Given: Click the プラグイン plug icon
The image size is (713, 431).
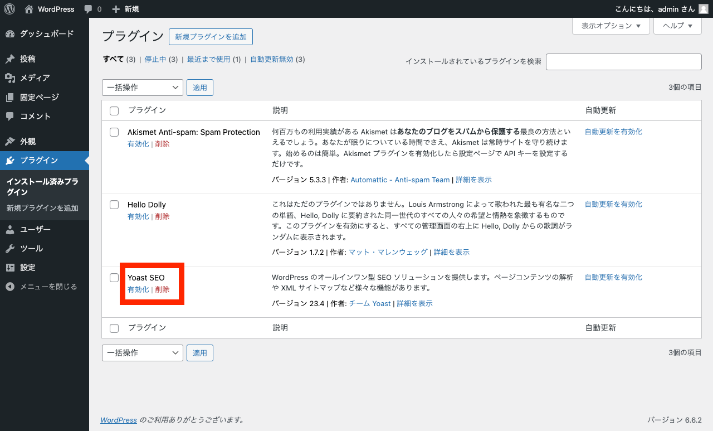Looking at the screenshot, I should pos(10,161).
